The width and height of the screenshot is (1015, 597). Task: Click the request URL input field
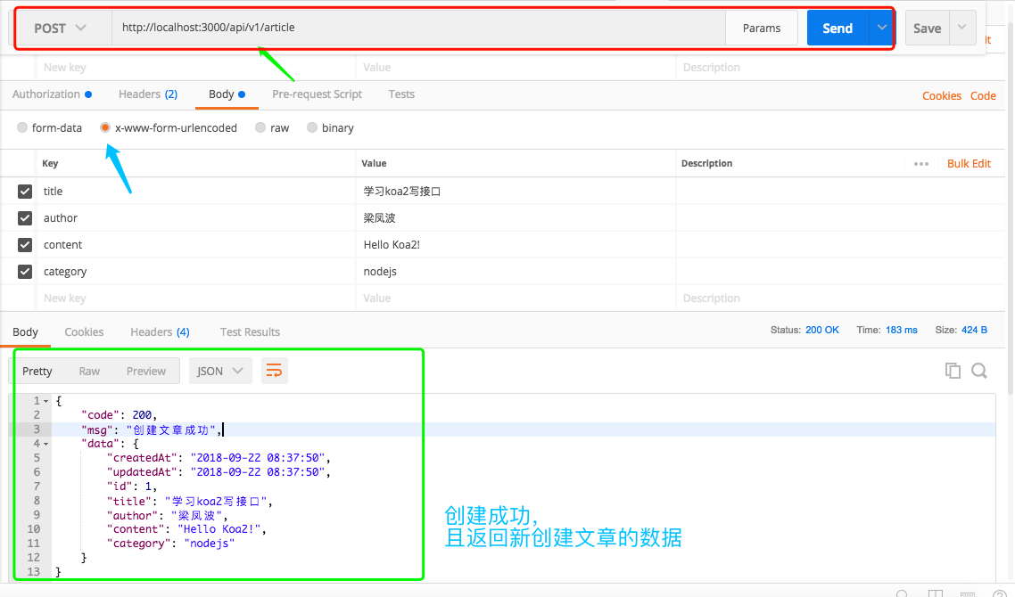click(x=418, y=28)
